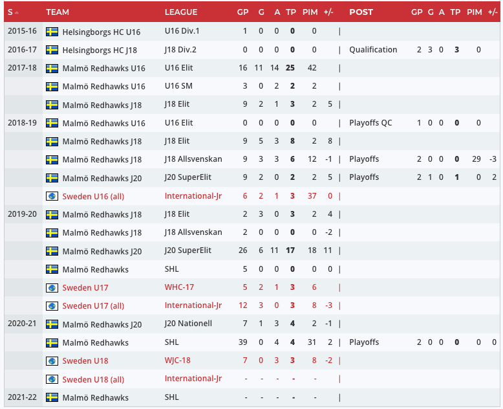Viewport: 503px width, 409px height.
Task: Open the WJC-18 league link
Action: (x=178, y=360)
